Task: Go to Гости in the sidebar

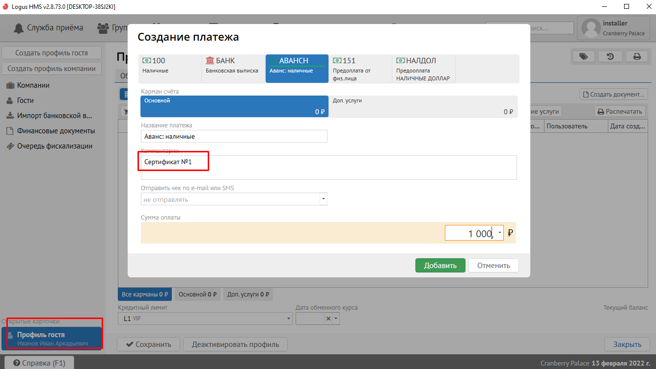Action: tap(25, 100)
